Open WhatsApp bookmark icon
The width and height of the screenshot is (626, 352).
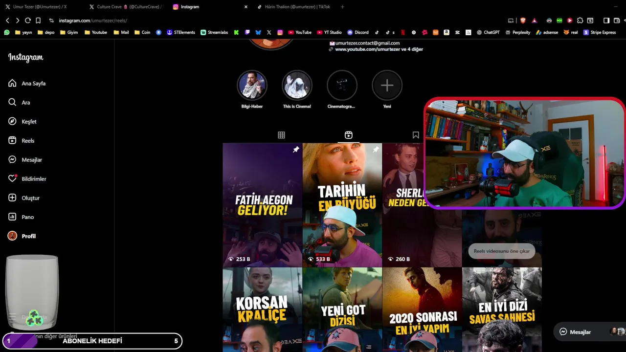pyautogui.click(x=7, y=32)
